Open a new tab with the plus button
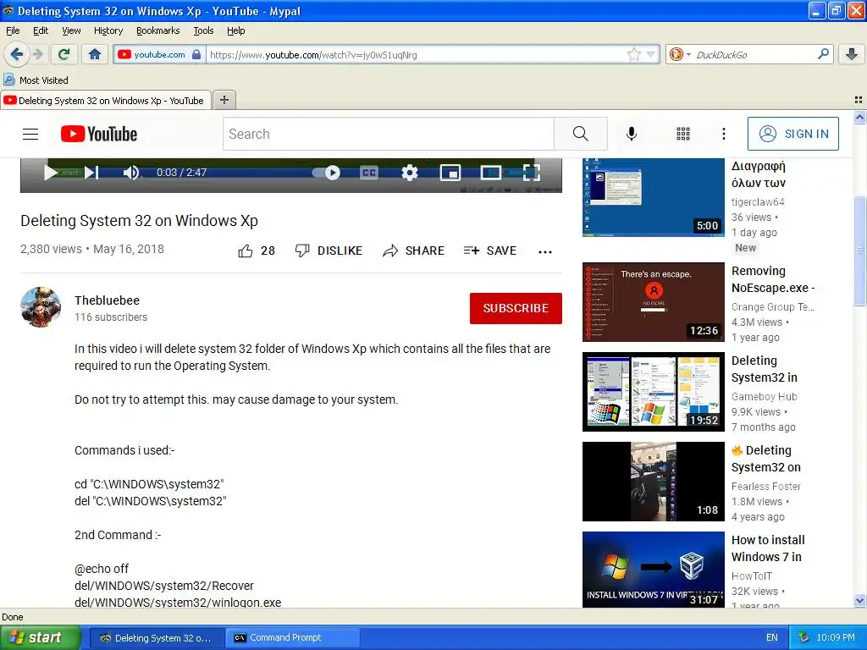The image size is (867, 650). coord(224,100)
